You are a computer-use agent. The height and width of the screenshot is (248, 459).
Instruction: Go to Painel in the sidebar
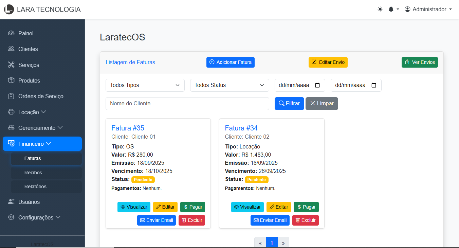tap(26, 33)
